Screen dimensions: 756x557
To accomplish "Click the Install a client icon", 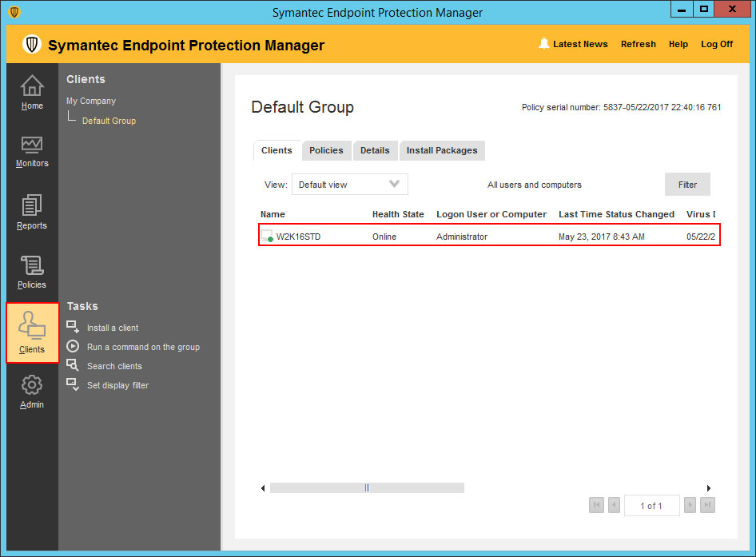I will (x=73, y=327).
